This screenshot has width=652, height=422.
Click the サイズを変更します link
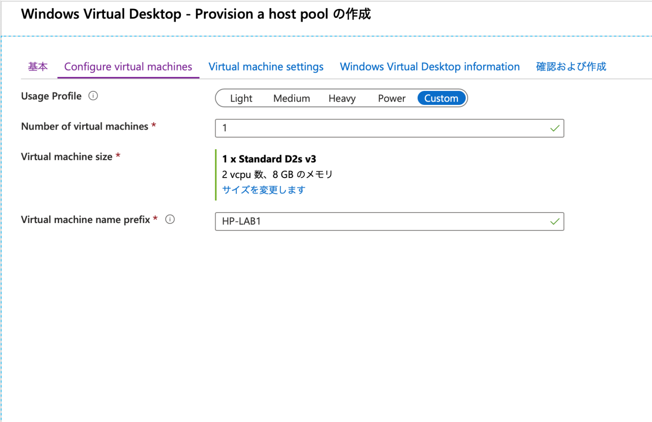[264, 190]
